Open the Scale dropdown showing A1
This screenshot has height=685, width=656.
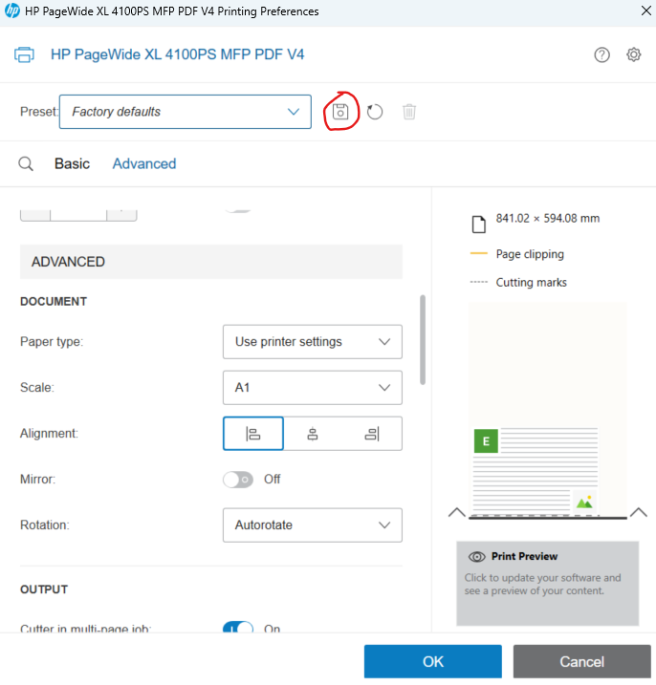click(313, 388)
